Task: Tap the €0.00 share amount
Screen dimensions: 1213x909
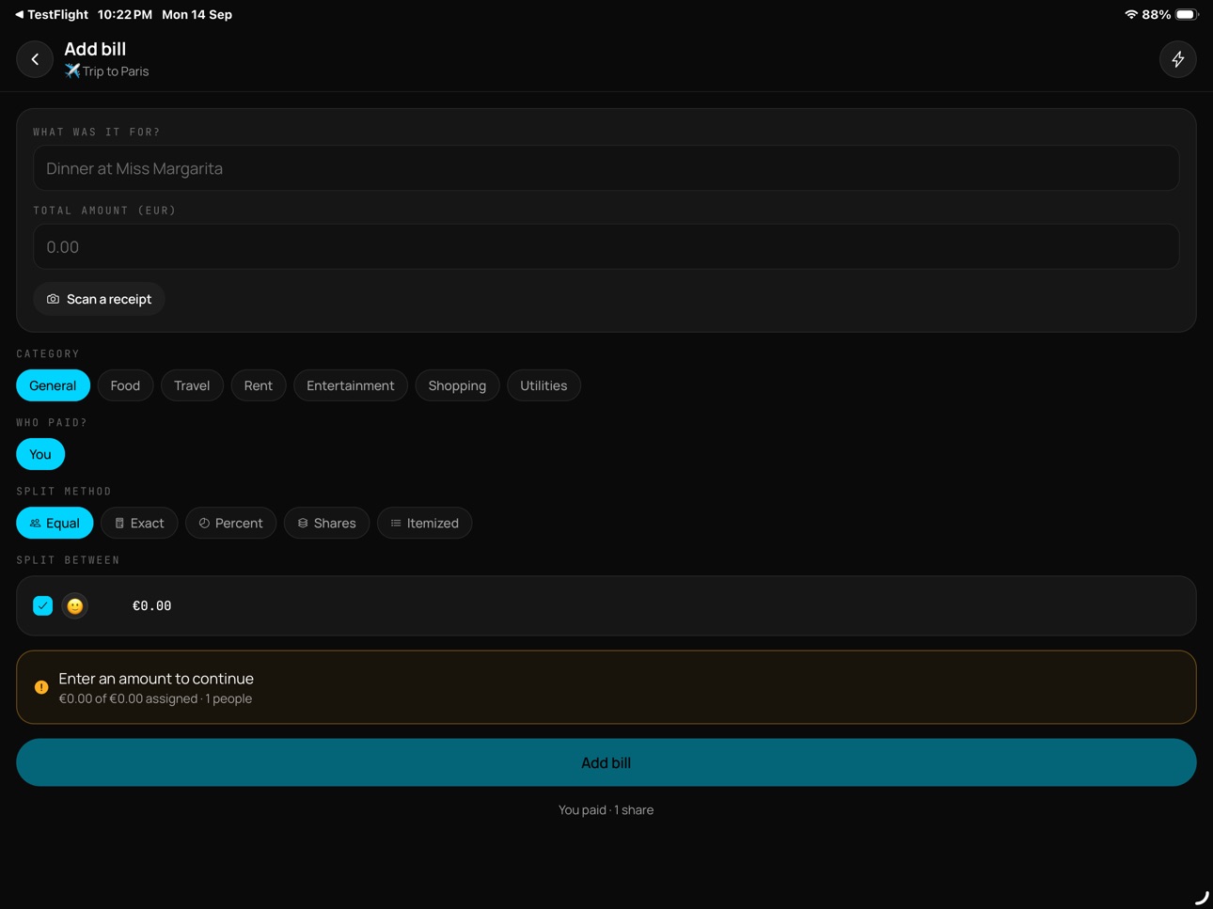Action: pyautogui.click(x=151, y=606)
